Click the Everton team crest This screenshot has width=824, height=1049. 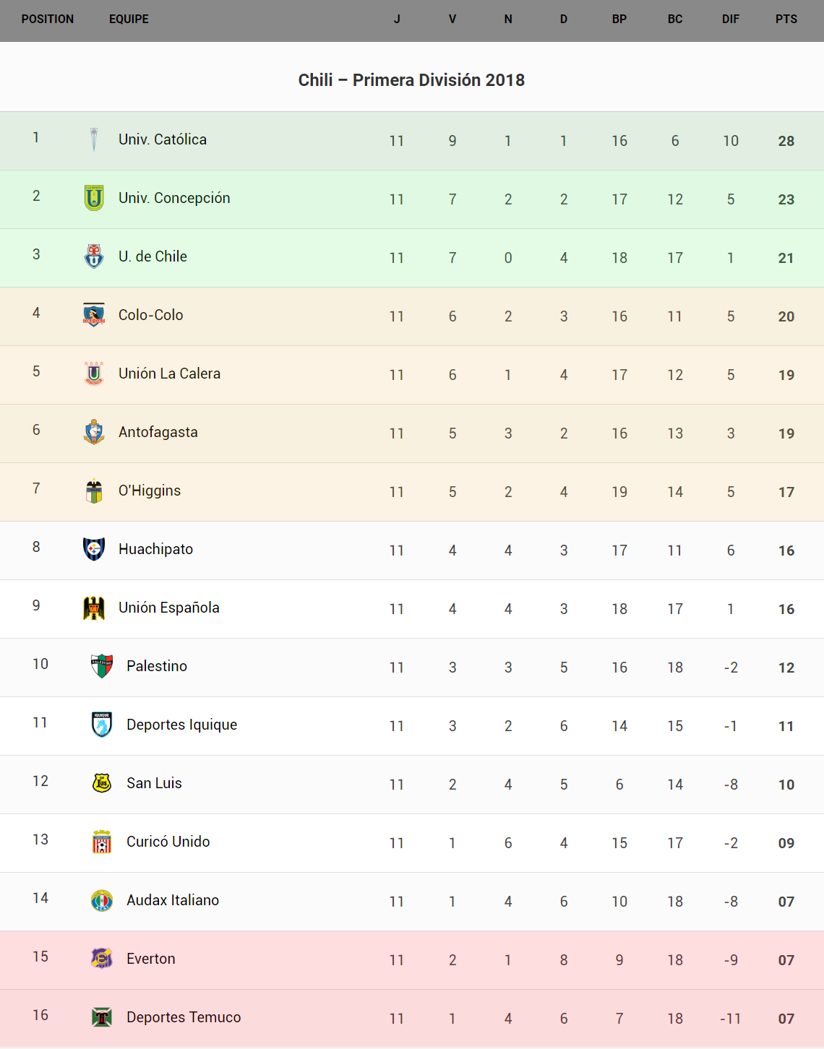coord(102,959)
